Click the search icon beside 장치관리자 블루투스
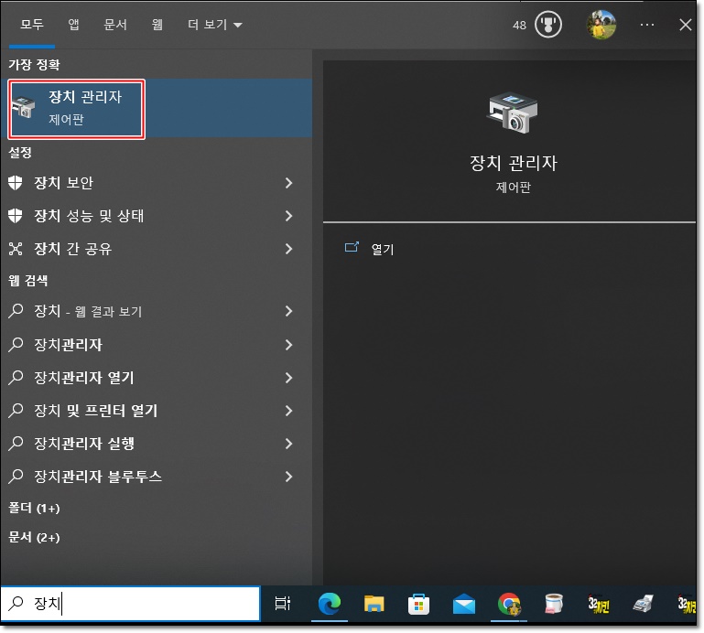704x633 pixels. 16,477
